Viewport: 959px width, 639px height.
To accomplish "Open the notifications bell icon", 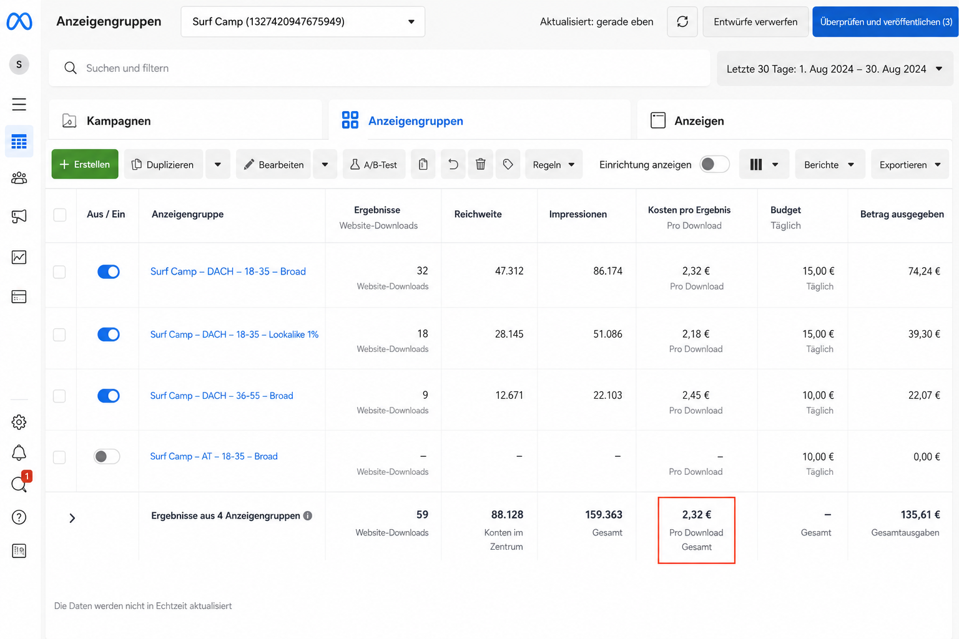I will pos(19,453).
